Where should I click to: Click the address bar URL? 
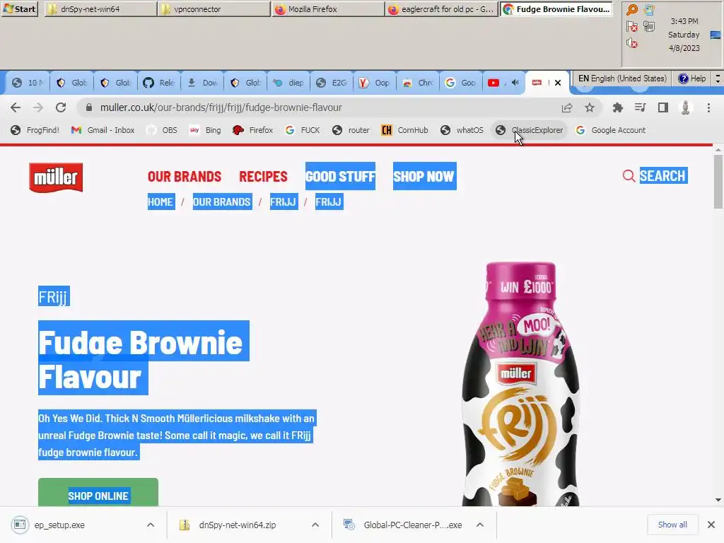tap(221, 107)
